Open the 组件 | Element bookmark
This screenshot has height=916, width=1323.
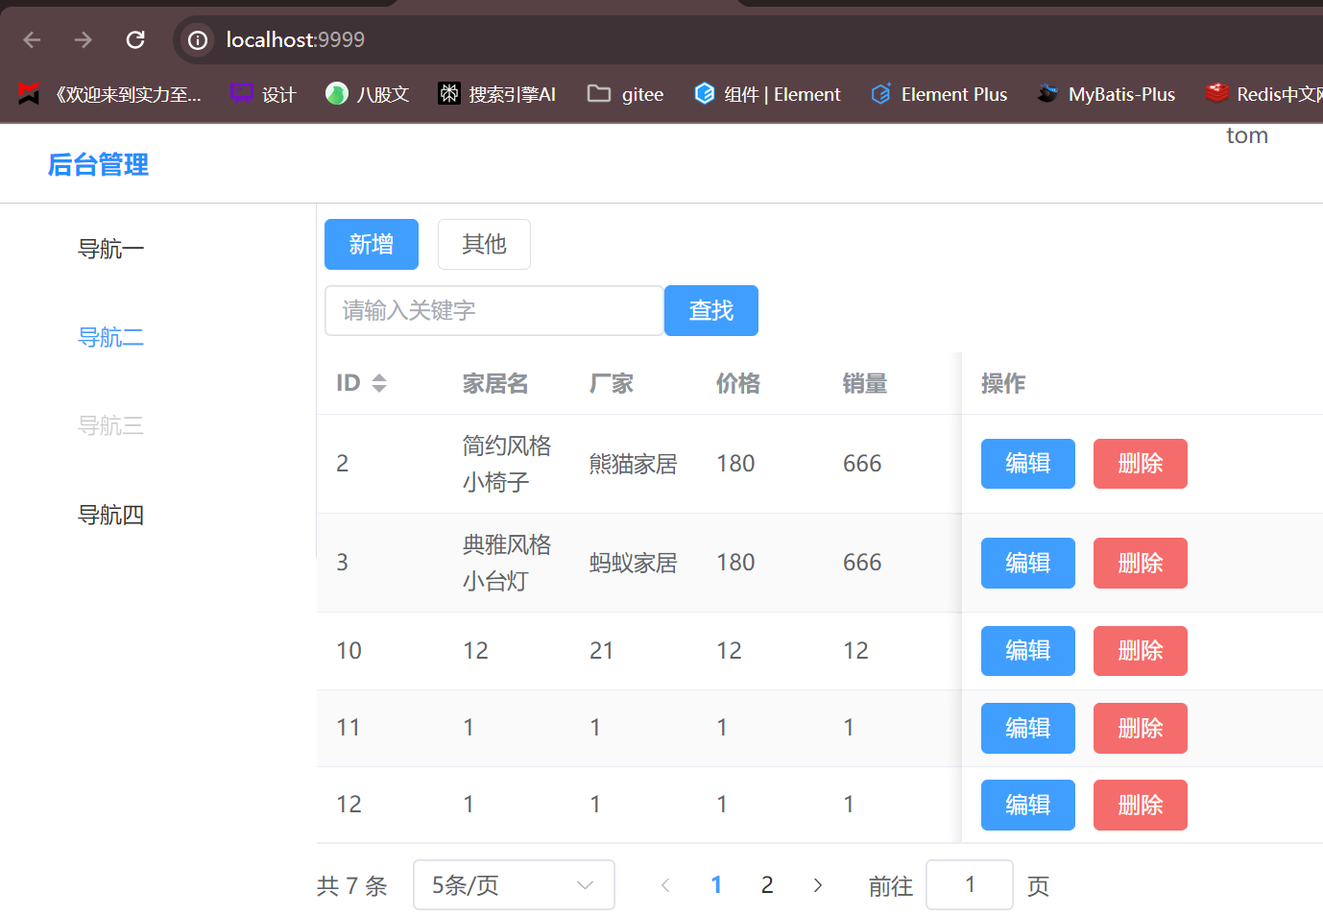pyautogui.click(x=767, y=94)
